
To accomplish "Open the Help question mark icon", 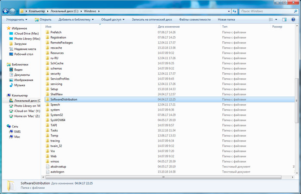I will point(293,19).
